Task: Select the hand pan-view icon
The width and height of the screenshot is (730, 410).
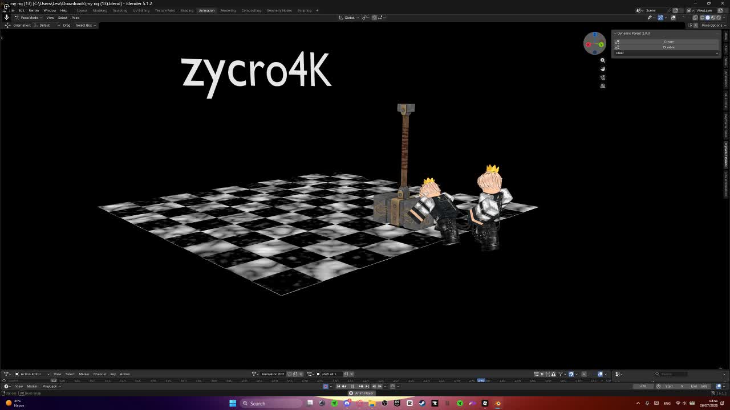Action: (x=603, y=69)
